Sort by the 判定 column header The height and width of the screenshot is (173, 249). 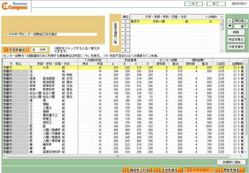click(100, 64)
